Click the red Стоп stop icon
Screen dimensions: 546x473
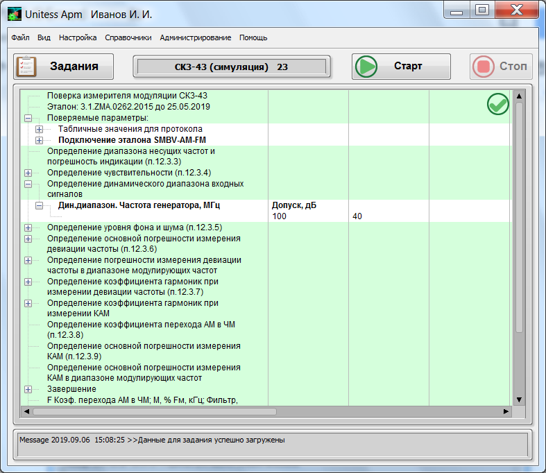[483, 67]
